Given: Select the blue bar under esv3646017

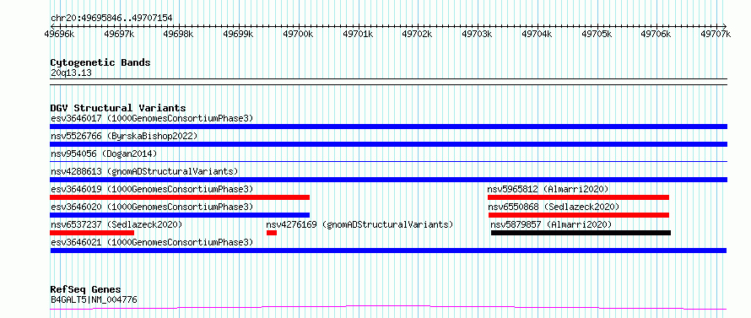Looking at the screenshot, I should coord(388,127).
